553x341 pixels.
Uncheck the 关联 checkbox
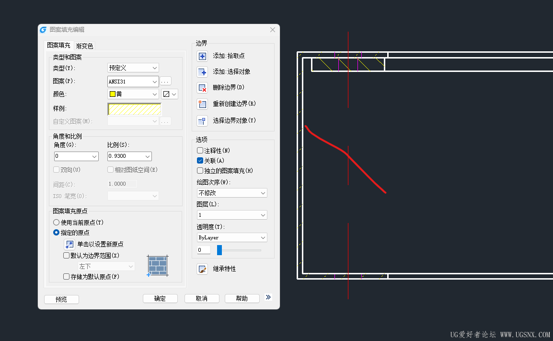[x=200, y=161]
